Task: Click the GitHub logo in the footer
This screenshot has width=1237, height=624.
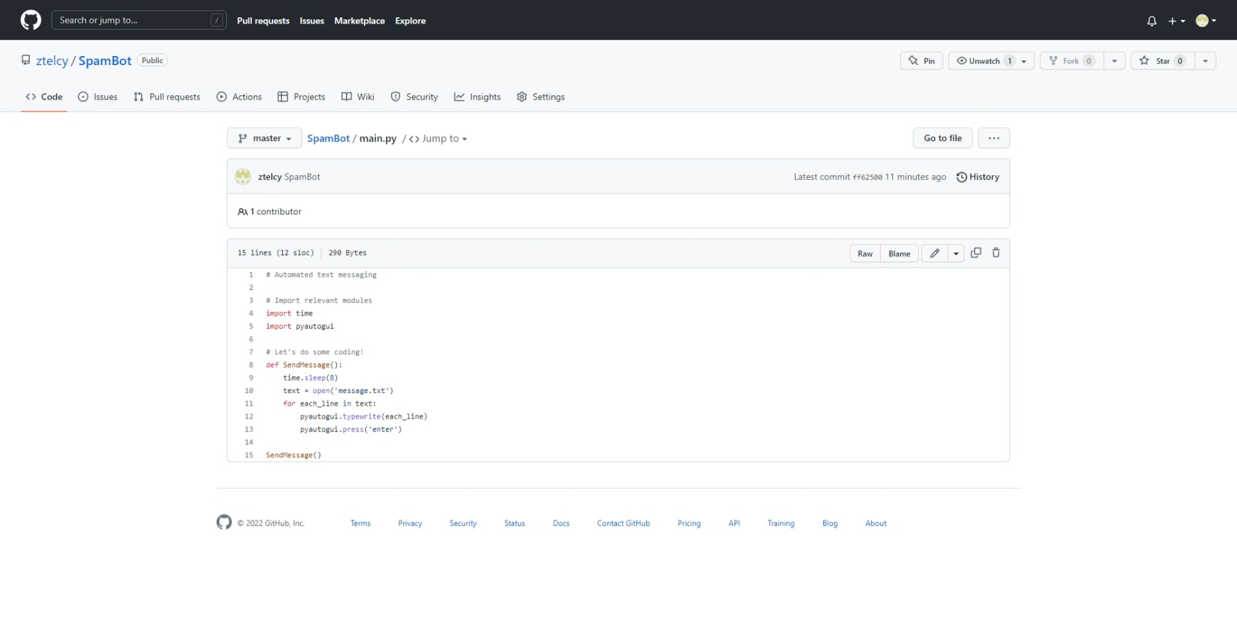Action: click(x=224, y=522)
